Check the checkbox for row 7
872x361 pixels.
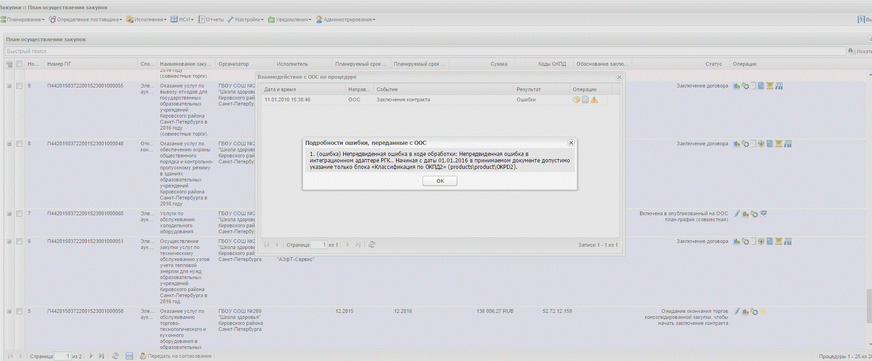(x=19, y=213)
